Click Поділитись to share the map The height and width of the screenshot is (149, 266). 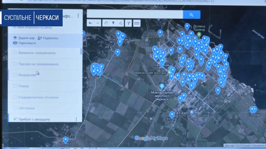pyautogui.click(x=48, y=38)
